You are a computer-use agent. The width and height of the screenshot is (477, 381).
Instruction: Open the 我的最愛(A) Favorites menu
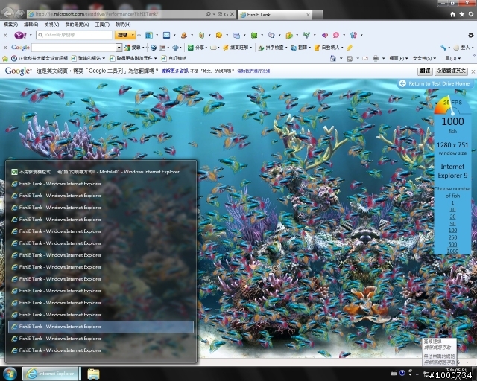tap(77, 25)
